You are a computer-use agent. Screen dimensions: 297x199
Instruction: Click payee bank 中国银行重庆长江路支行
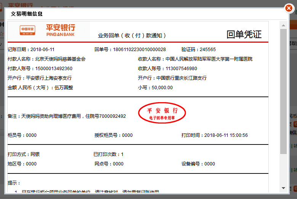click(x=181, y=78)
